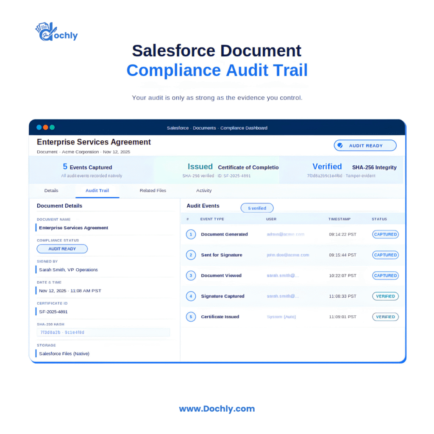Click the shield icon in the header AUDIT READY button
This screenshot has height=434, width=434.
(340, 146)
